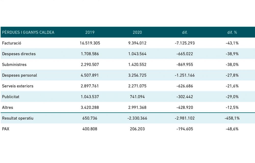Screen dimensions: 255x163
Task: Select the Serveis exteriors row label
Action: (18, 86)
